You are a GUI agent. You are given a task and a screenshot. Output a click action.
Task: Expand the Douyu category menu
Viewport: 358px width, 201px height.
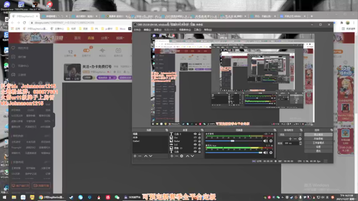coord(105,38)
